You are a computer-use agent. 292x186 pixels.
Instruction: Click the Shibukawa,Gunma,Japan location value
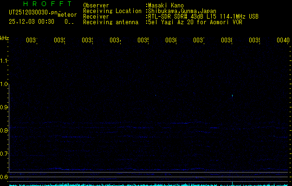click(x=182, y=11)
